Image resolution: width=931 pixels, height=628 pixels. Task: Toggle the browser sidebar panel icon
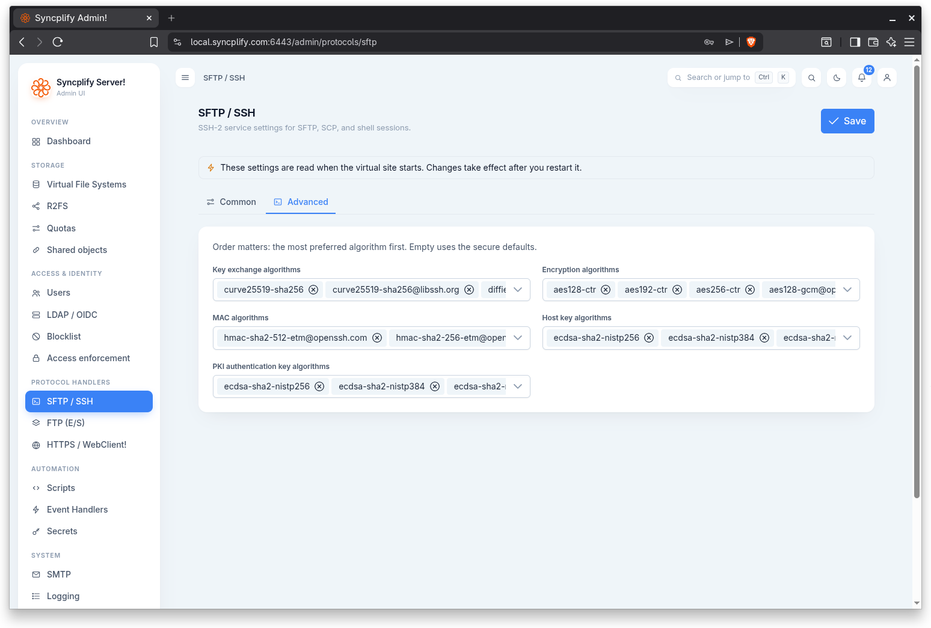click(855, 42)
